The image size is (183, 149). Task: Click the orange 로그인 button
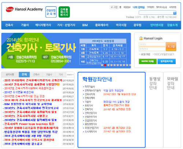tap(171, 46)
